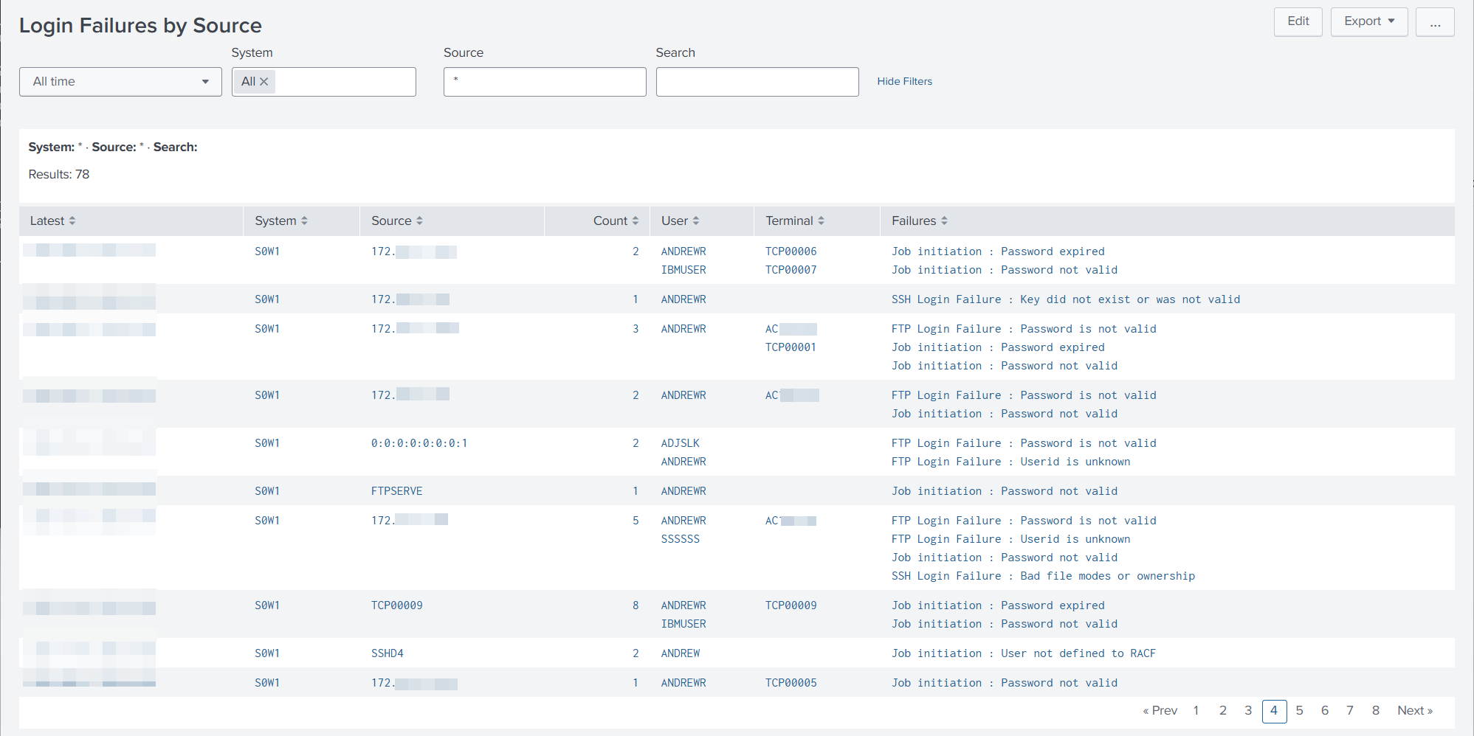
Task: Jump to results page 3
Action: (1248, 711)
